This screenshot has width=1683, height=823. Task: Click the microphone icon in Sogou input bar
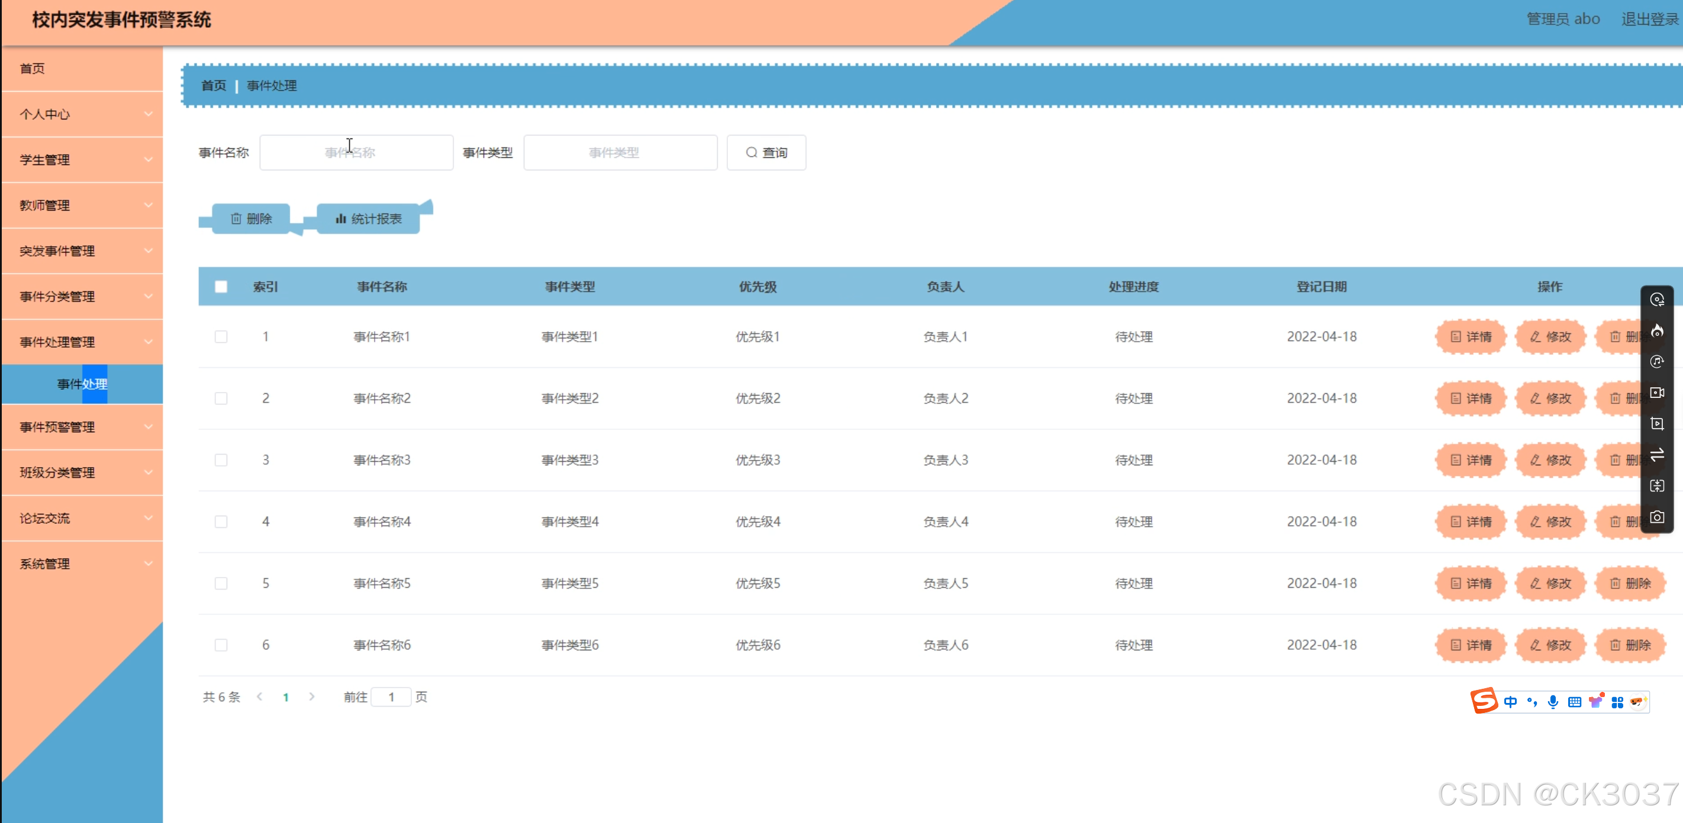[1553, 702]
